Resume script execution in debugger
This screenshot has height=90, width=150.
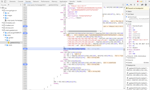pyautogui.click(x=127, y=5)
